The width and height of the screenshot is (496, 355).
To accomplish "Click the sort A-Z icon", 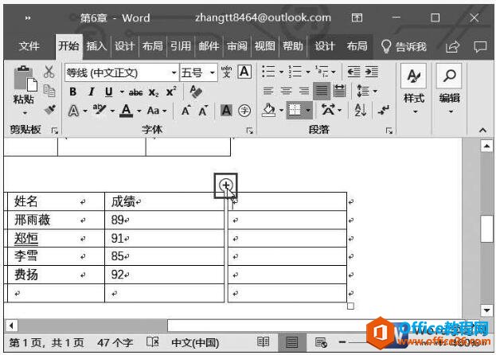I will click(358, 111).
